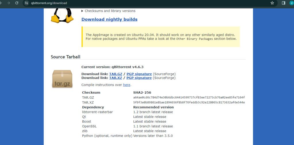Image resolution: width=294 pixels, height=145 pixels.
Task: Open the Download nightly builds link
Action: point(109,19)
